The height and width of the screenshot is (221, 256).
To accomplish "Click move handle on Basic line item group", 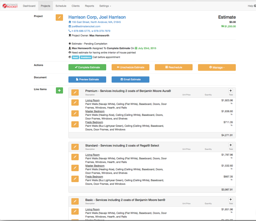I will [x=230, y=199].
